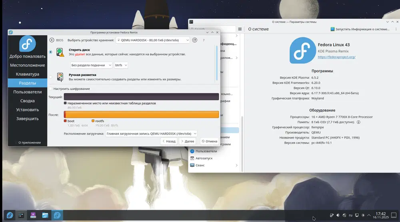Go to 'Установить' installer step
Image resolution: width=400 pixels, height=222 pixels.
27,110
